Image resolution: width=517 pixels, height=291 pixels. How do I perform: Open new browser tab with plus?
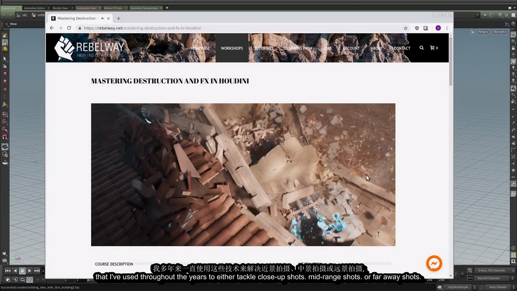tap(119, 19)
